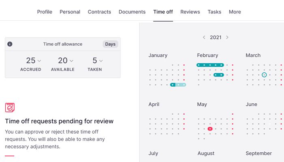Switch to the Contracts tab
This screenshot has width=284, height=162.
[99, 12]
